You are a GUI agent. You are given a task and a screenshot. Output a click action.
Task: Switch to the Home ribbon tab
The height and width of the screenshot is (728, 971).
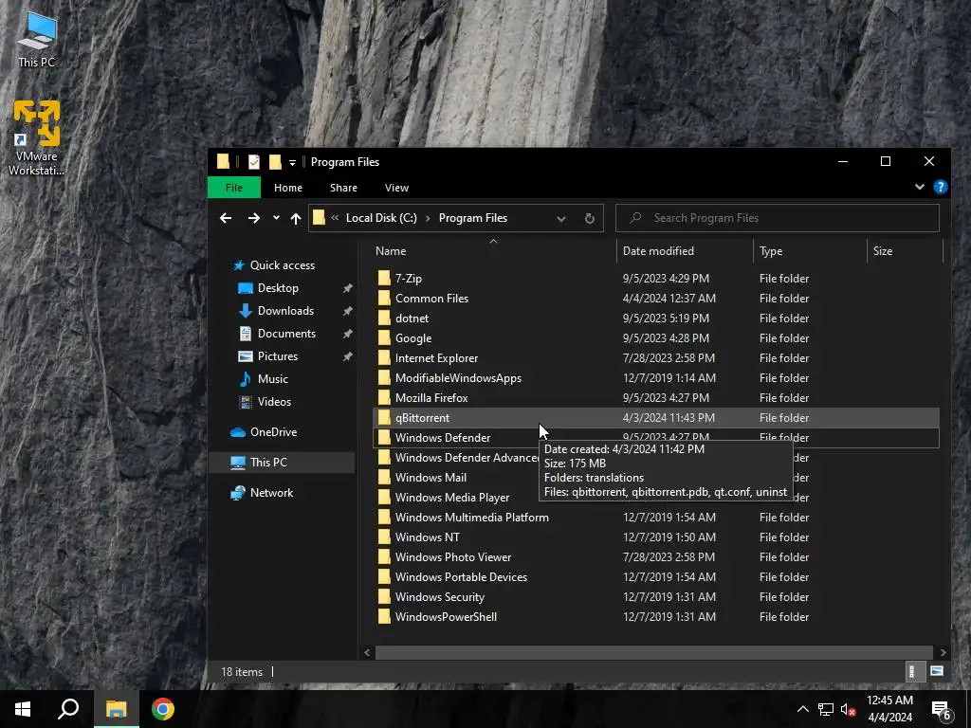coord(288,188)
